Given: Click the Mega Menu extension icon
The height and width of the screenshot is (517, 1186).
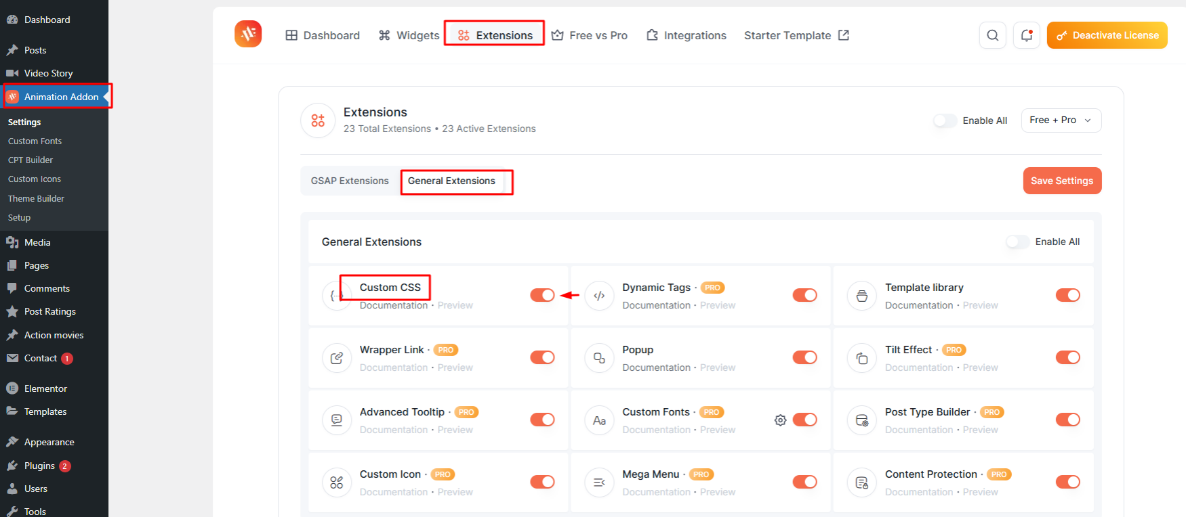Looking at the screenshot, I should click(x=599, y=482).
